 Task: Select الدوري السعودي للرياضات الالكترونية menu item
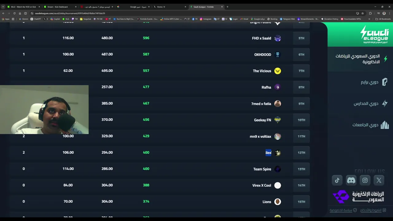point(360,59)
